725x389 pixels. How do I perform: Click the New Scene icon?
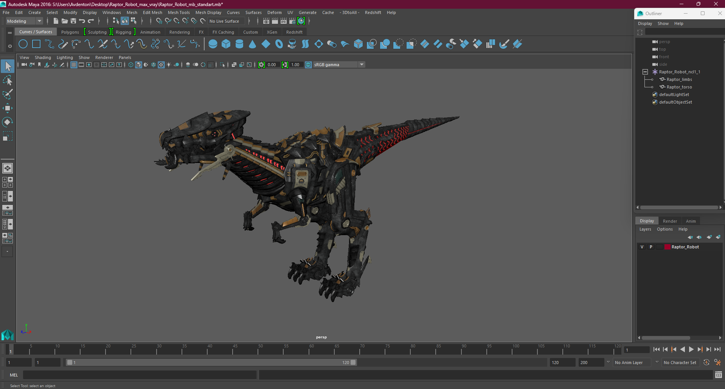tap(56, 21)
